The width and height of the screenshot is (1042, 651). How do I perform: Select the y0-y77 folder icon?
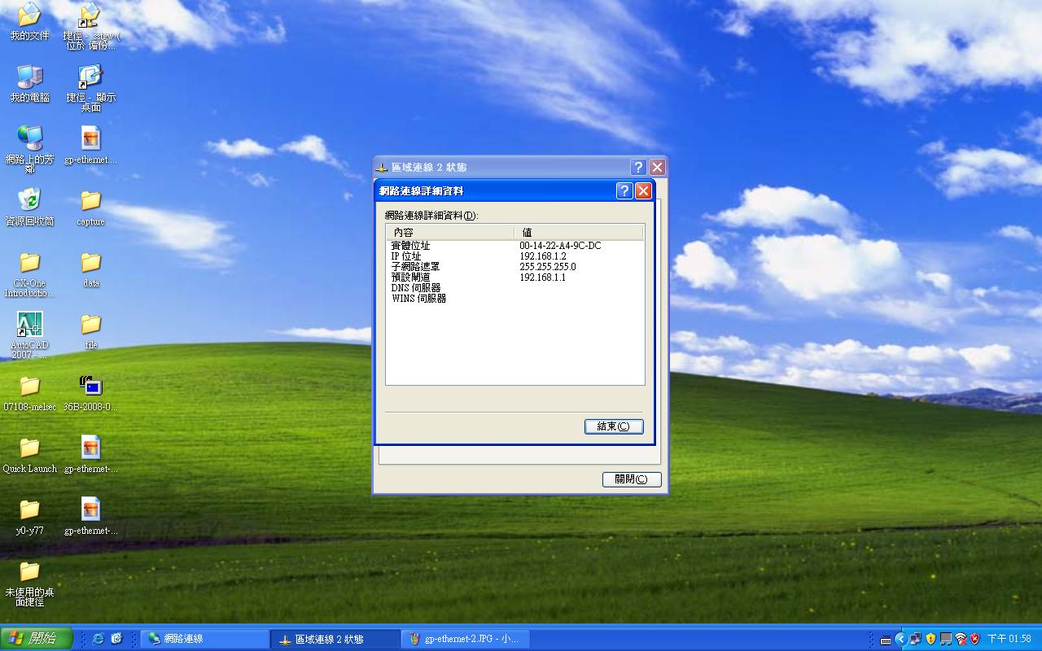[x=29, y=509]
